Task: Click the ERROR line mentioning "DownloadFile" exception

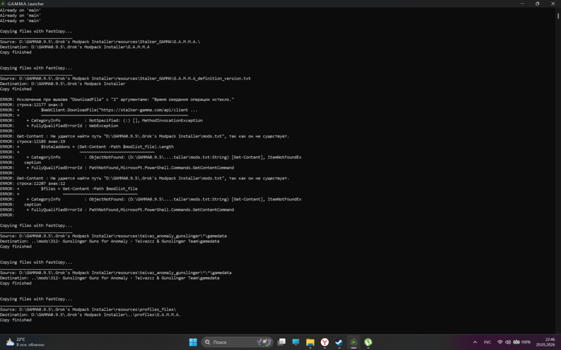Action: (x=117, y=100)
